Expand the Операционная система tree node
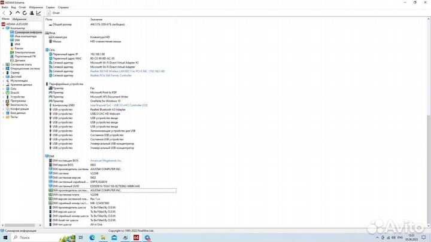431x242 pixels. (4, 69)
